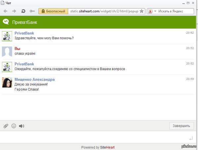Toggle chat sound with the speaker icon

click(x=21, y=126)
